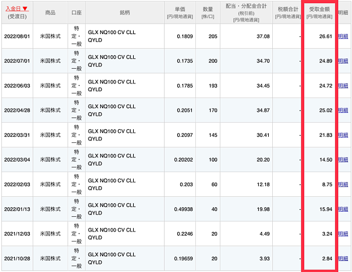Viewport: 352px width, 272px height.
Task: Click received amount 24.72
Action: pyautogui.click(x=326, y=86)
